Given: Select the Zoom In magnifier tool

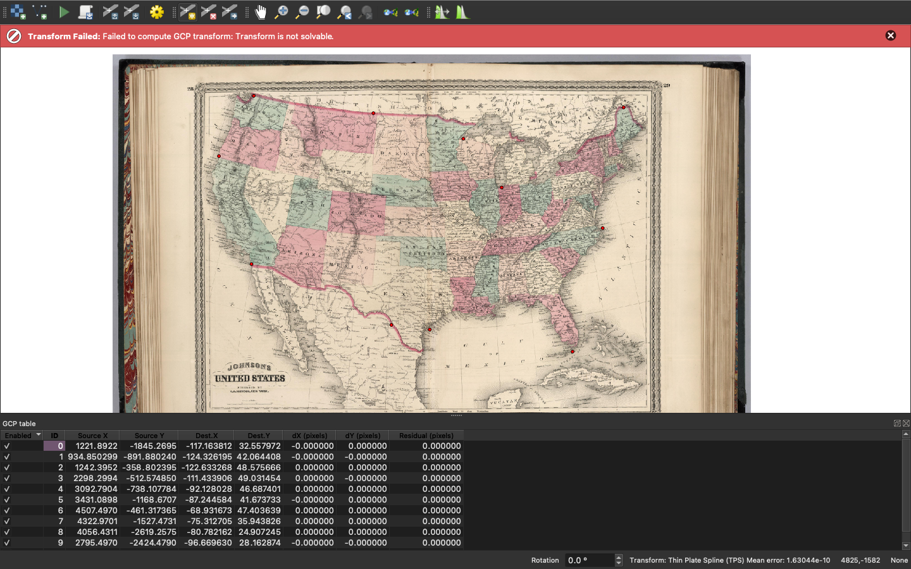Looking at the screenshot, I should click(x=282, y=12).
